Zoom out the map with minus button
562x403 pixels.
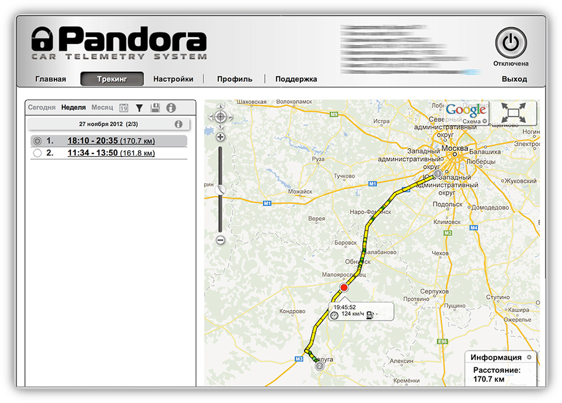[x=221, y=240]
